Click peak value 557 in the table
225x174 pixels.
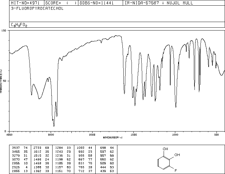(103, 155)
